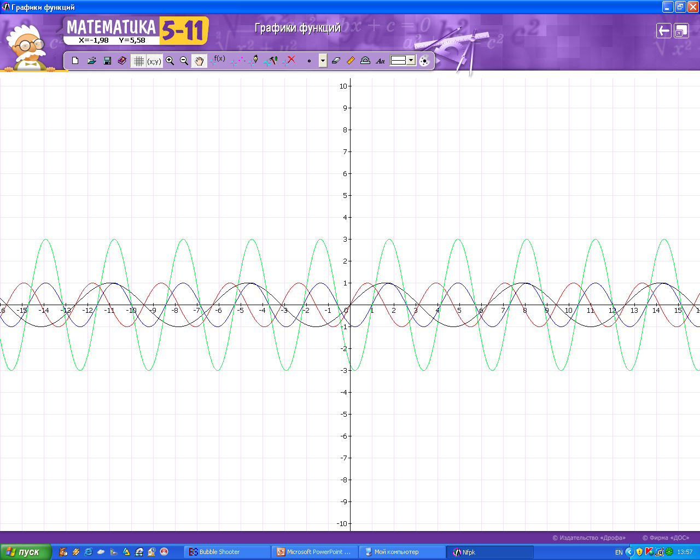Toggle the coordinate grid display

coord(139,61)
